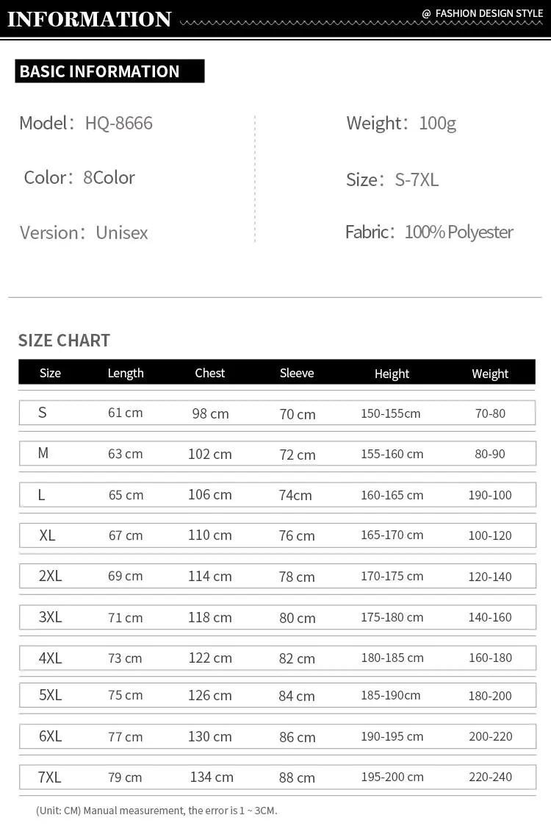Click the Version Unisex entry

point(84,232)
